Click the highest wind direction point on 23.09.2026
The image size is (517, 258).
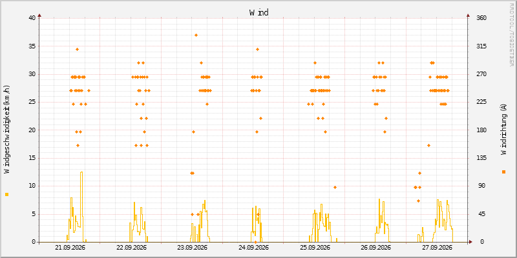[x=196, y=35]
